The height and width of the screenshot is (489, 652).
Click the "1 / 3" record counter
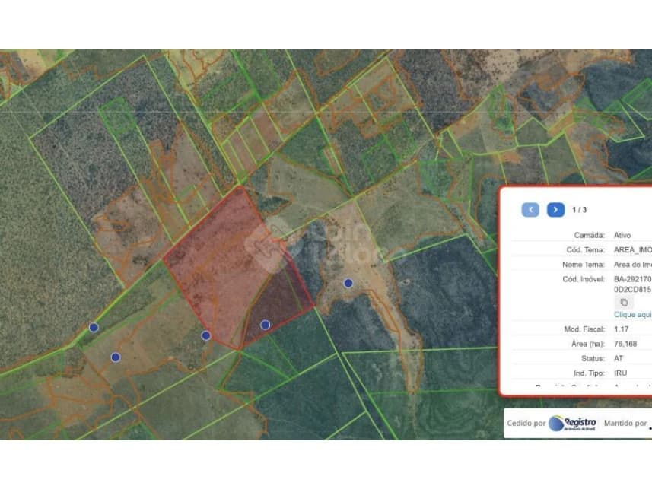[x=579, y=210]
